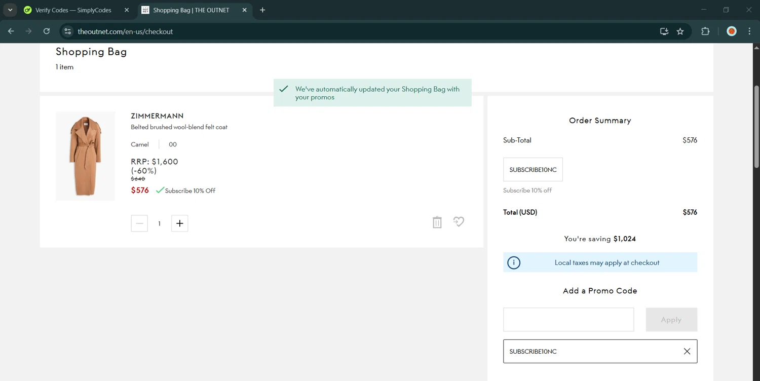Go forward with the browser arrow
This screenshot has height=381, width=760.
(x=29, y=31)
